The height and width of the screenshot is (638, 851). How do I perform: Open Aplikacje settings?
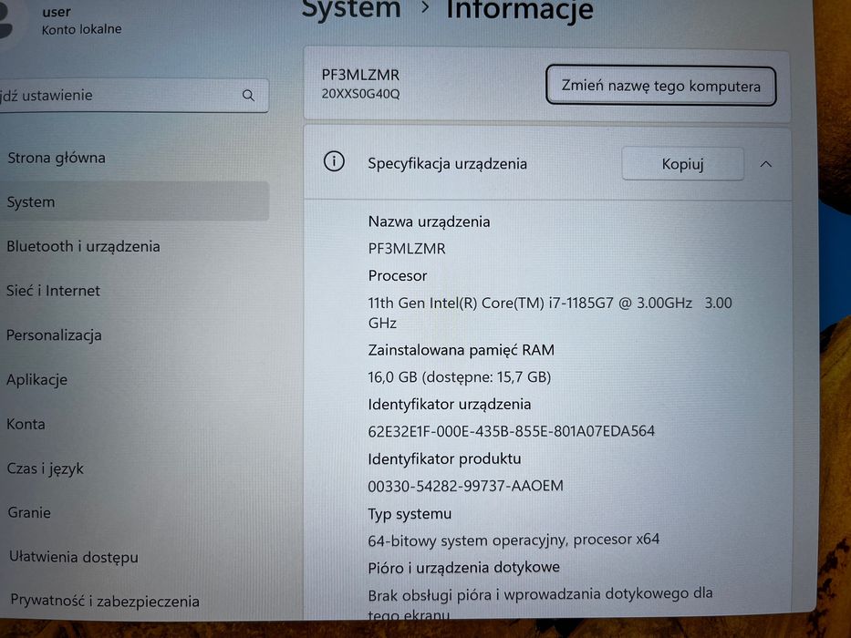tap(36, 380)
